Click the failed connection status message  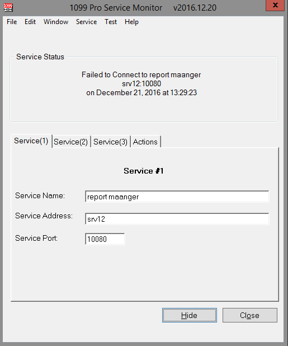141,83
